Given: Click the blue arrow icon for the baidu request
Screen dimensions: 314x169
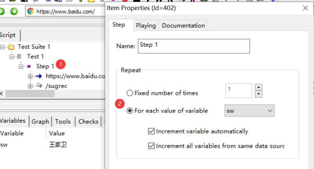Looking at the screenshot, I should pos(39,76).
